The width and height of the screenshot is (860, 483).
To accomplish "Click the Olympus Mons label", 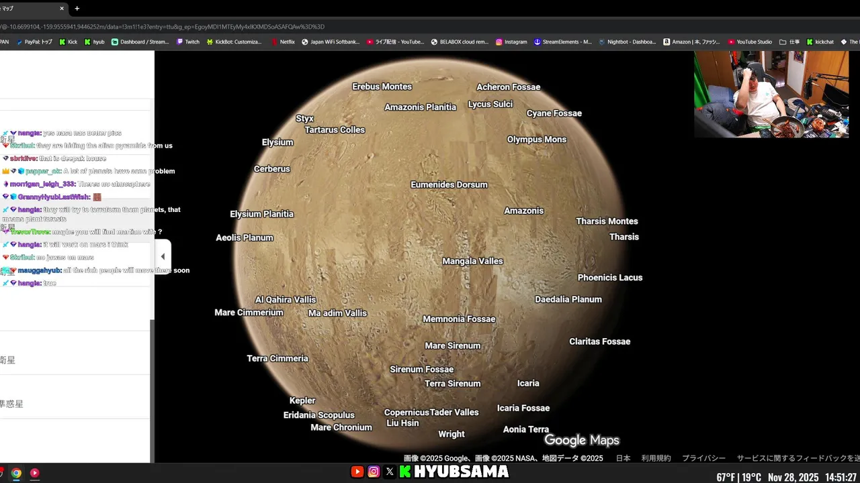I will click(x=536, y=140).
